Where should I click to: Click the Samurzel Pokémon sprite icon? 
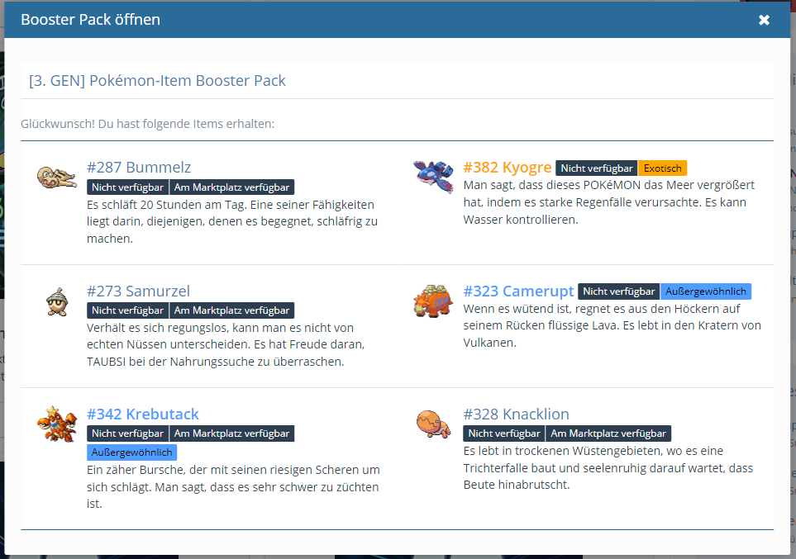point(56,301)
